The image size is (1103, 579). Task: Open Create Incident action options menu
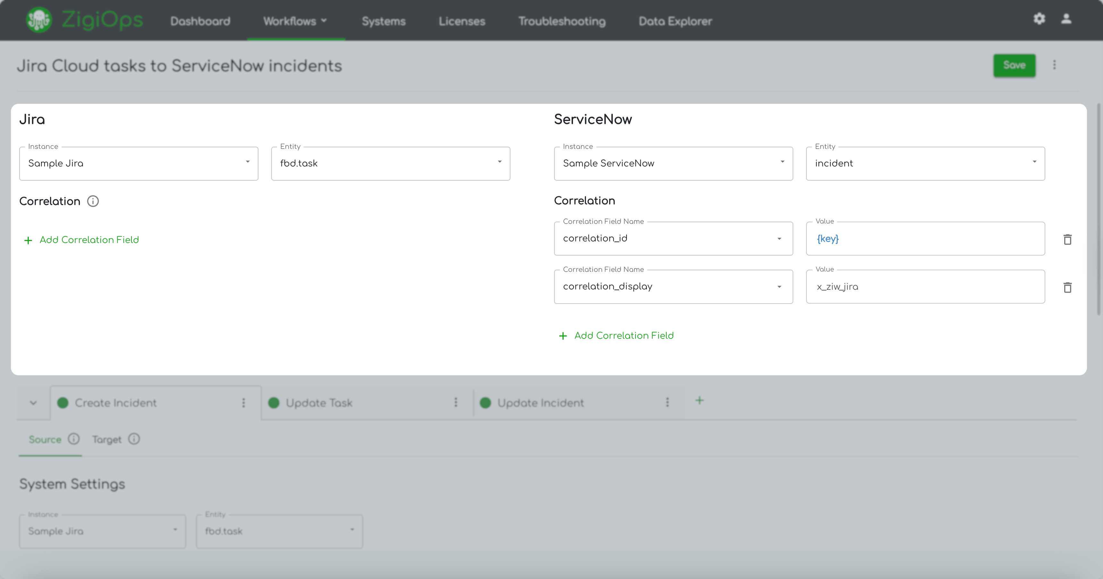point(244,403)
